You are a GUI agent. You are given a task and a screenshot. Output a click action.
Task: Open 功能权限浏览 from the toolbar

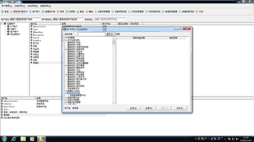[x=119, y=12]
